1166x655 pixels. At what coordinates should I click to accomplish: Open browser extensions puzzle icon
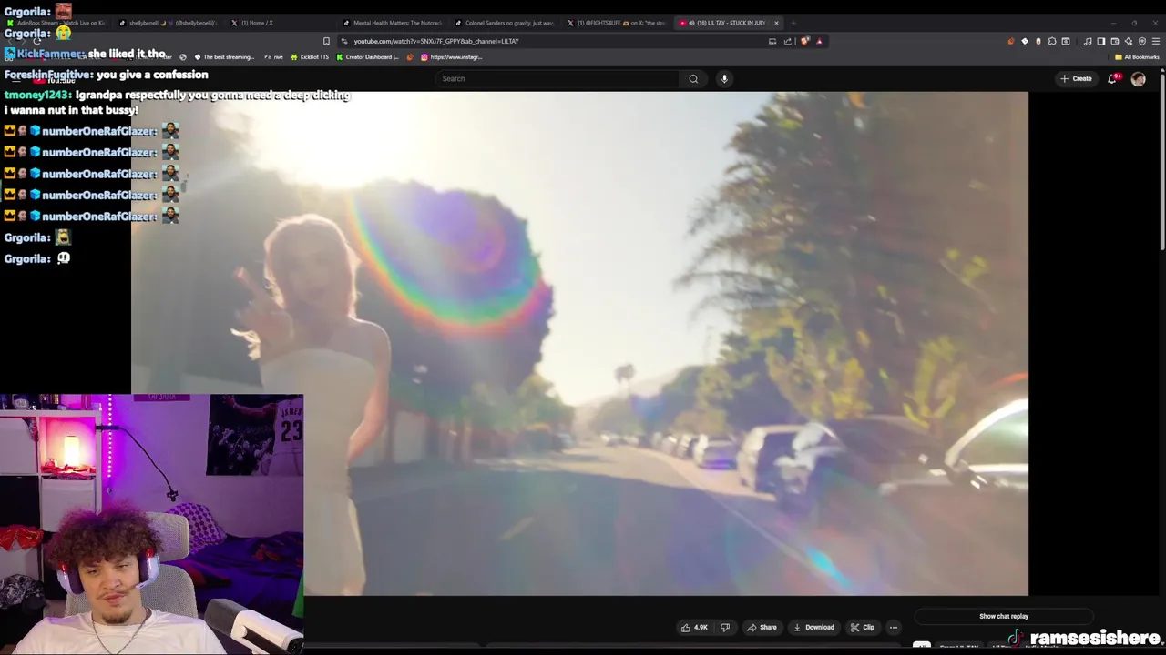(x=1052, y=41)
